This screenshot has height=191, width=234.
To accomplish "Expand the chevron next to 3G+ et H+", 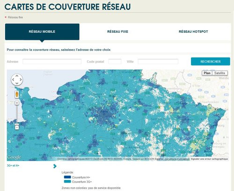I will coord(55,166).
